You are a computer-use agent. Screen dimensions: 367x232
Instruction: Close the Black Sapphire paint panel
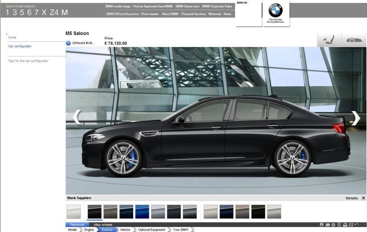click(363, 198)
